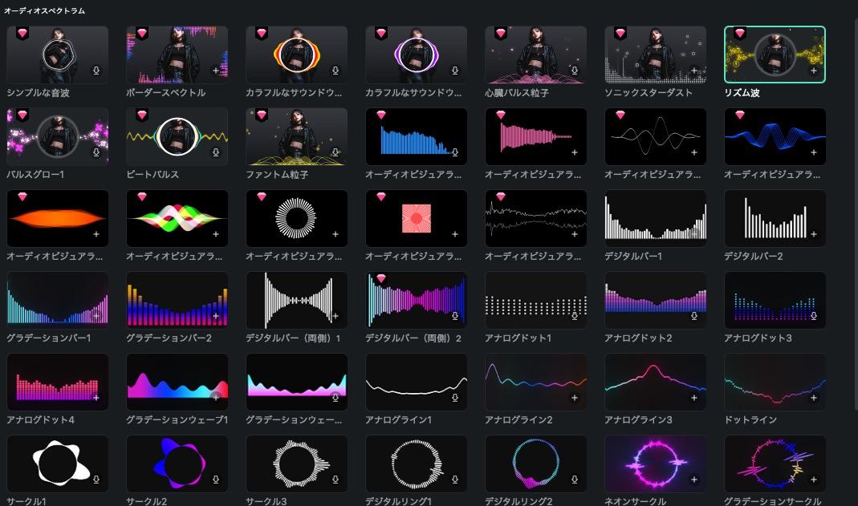The width and height of the screenshot is (858, 506).
Task: Add アナログライン2 with its plus icon
Action: pos(575,398)
